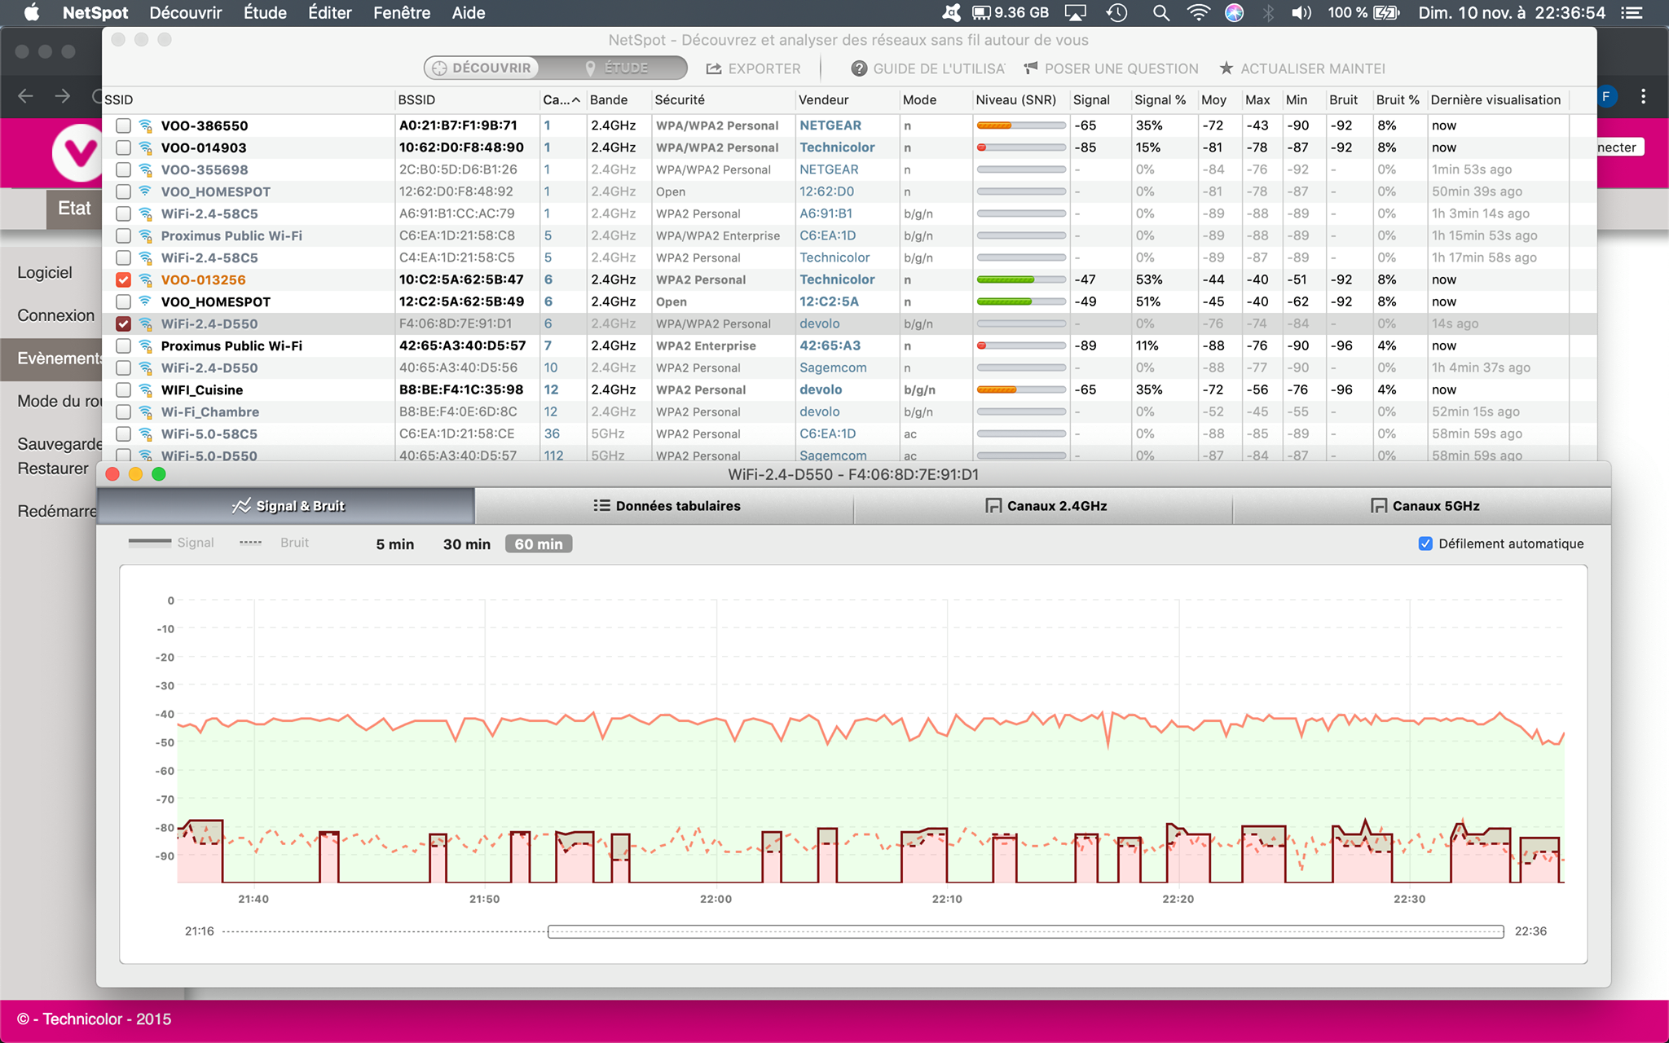The image size is (1669, 1043).
Task: Select the 30 min time range
Action: point(467,544)
